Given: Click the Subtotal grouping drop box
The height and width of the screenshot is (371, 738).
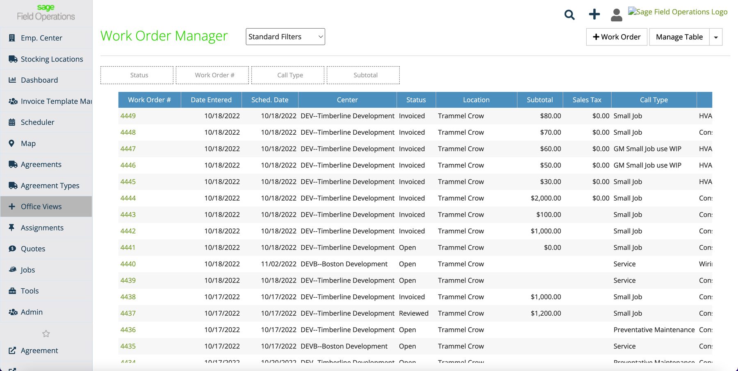Looking at the screenshot, I should point(363,75).
